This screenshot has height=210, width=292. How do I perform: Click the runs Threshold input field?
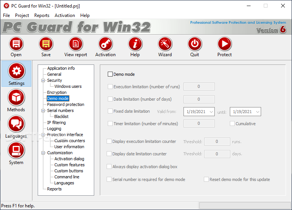(x=217, y=142)
